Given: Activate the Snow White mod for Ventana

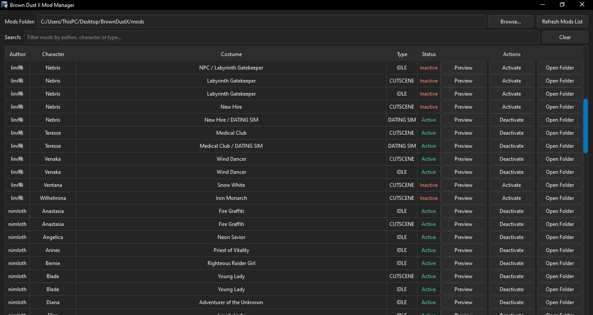Looking at the screenshot, I should (511, 185).
